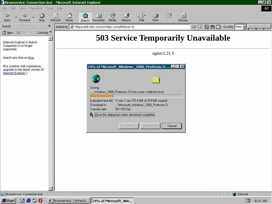
Task: Follow the Bing link in Search pane
Action: click(x=31, y=58)
